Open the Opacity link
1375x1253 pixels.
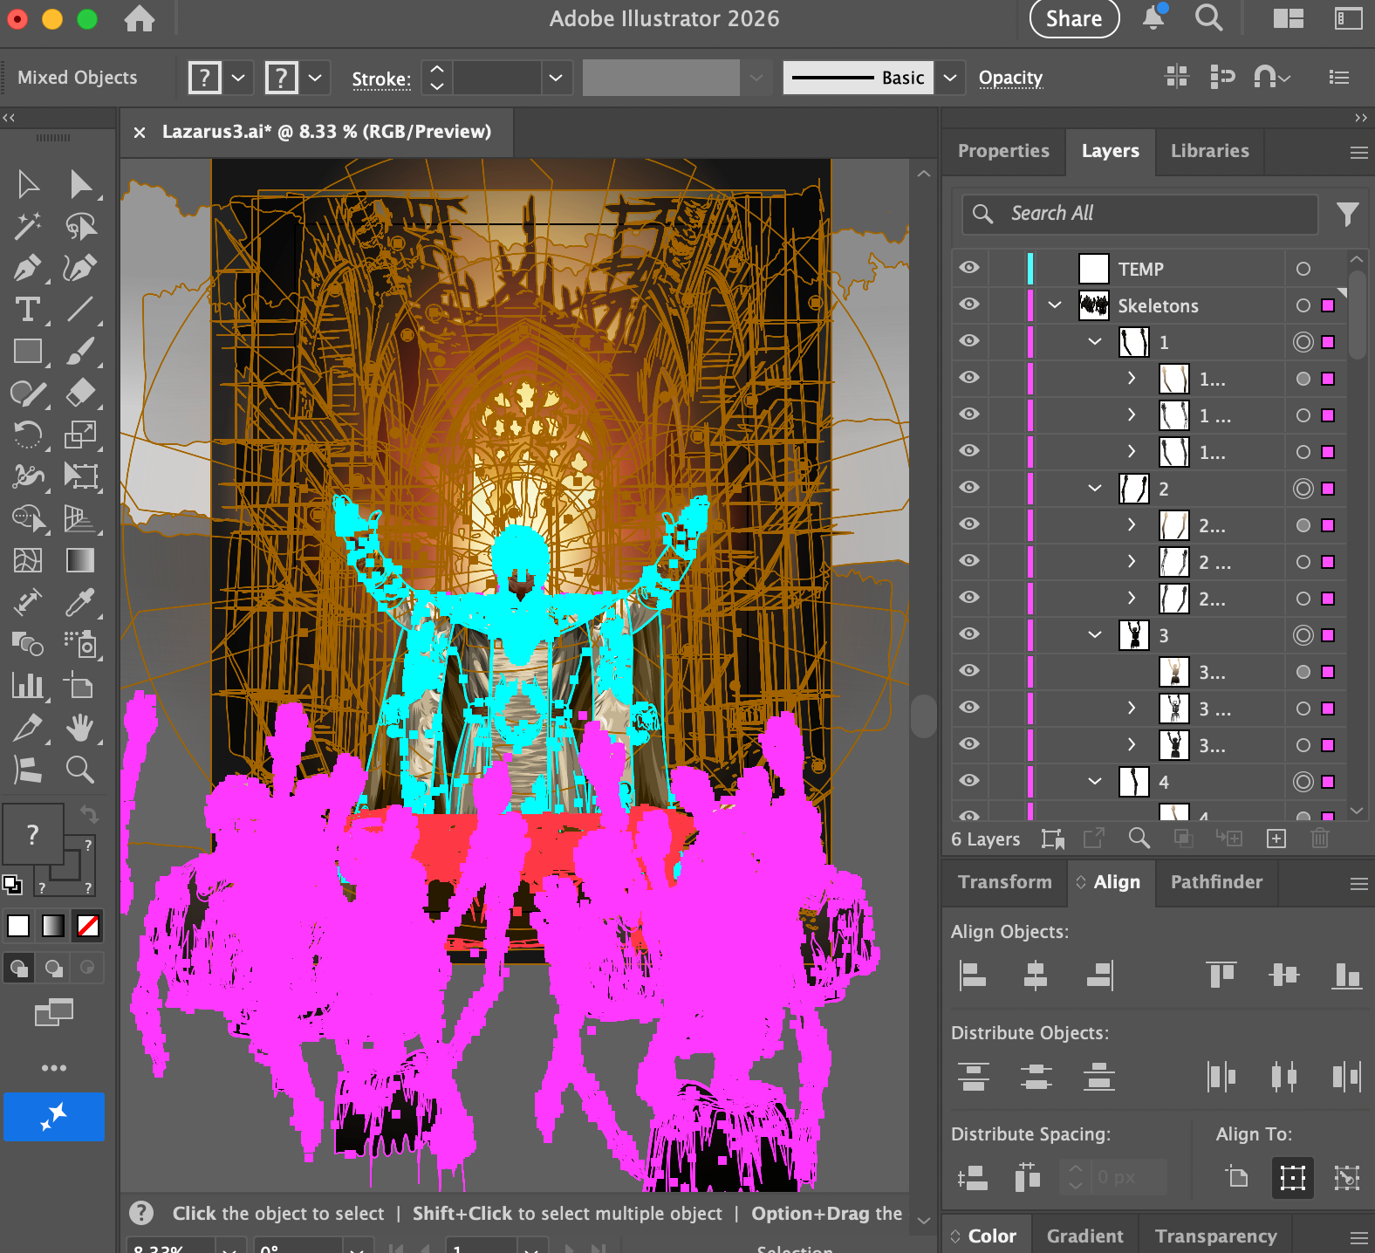click(x=1010, y=78)
